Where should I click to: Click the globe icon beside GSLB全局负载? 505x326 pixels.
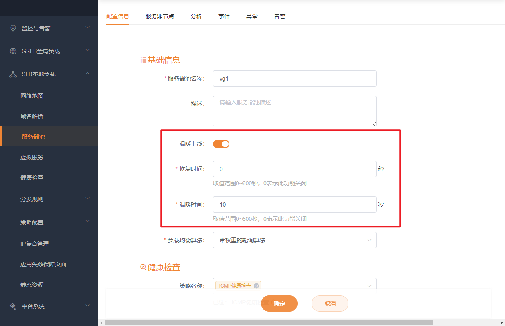click(12, 51)
